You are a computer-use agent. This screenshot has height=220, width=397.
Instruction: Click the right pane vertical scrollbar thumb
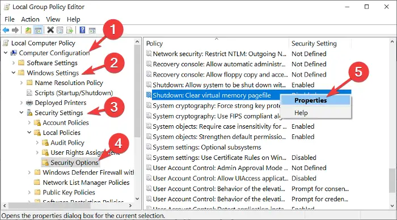[x=392, y=180]
